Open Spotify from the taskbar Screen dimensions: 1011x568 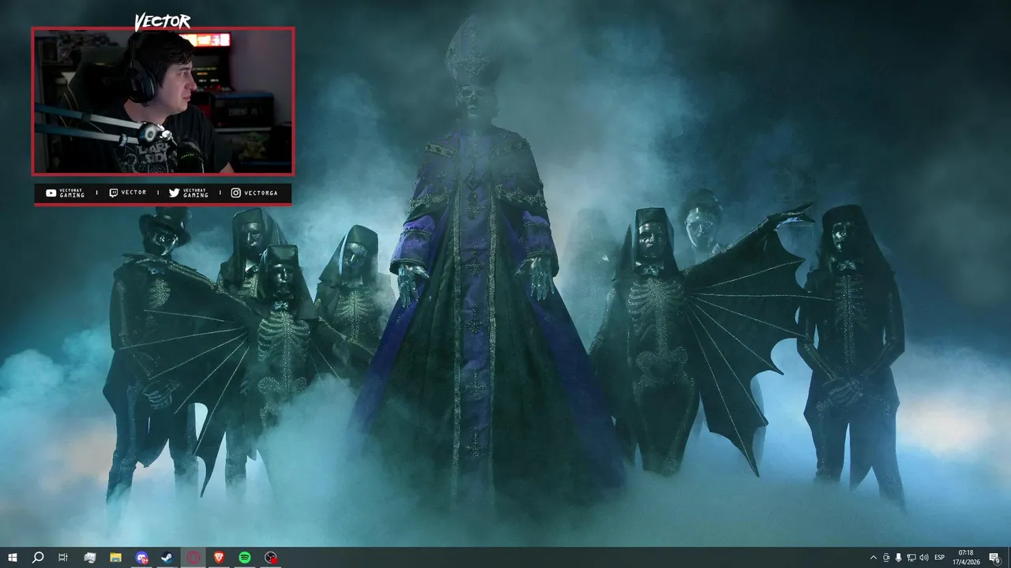point(245,558)
